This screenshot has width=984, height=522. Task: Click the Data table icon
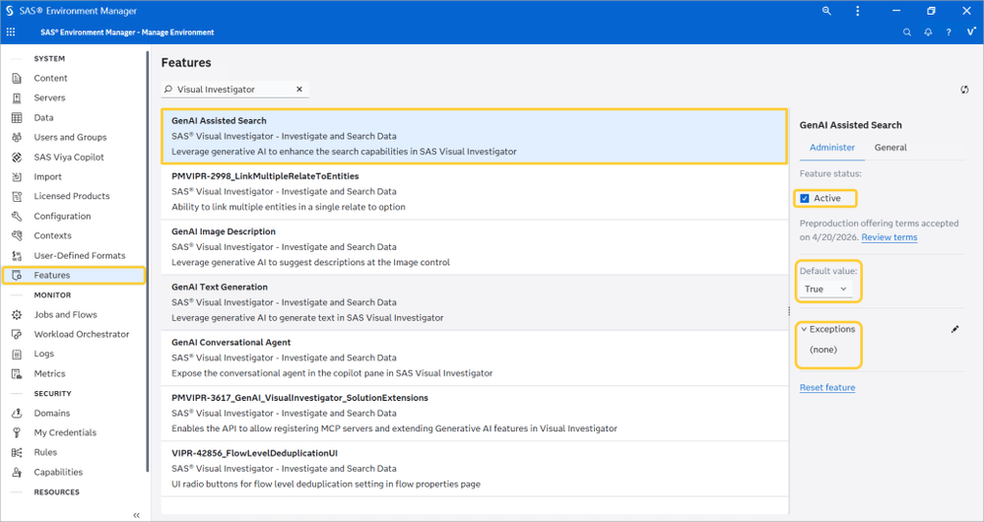17,118
